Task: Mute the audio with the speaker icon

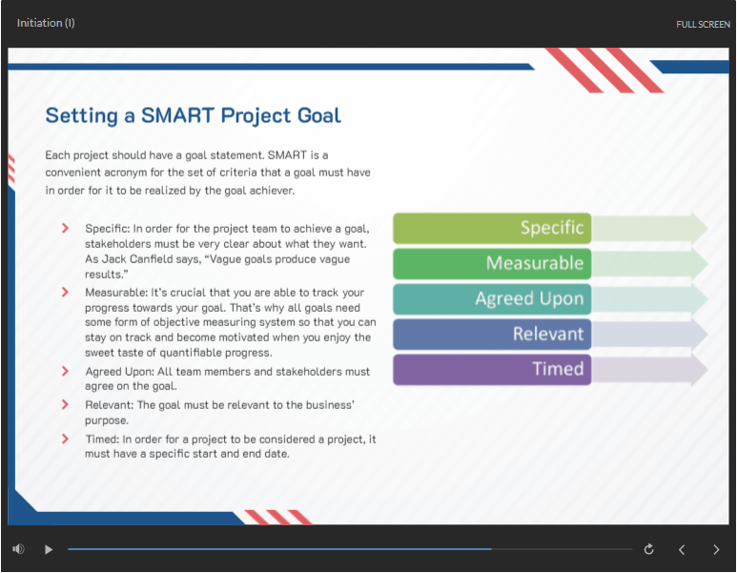Action: 18,549
